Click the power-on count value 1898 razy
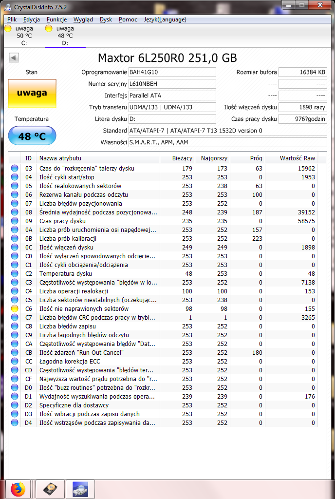The image size is (335, 499). tap(302, 107)
